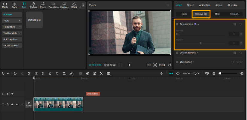Mute the video track audio
Screen dimensions: 247x120
(x=17, y=104)
